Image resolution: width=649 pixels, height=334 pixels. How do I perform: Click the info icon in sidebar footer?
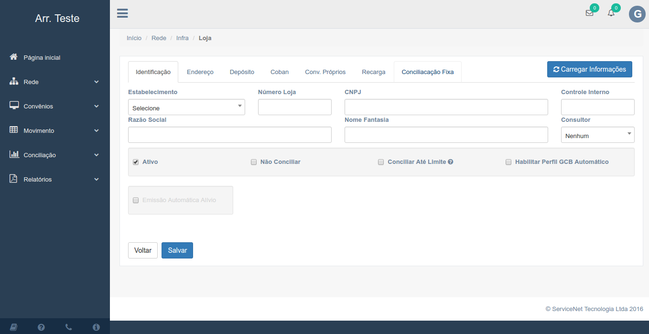pyautogui.click(x=96, y=327)
